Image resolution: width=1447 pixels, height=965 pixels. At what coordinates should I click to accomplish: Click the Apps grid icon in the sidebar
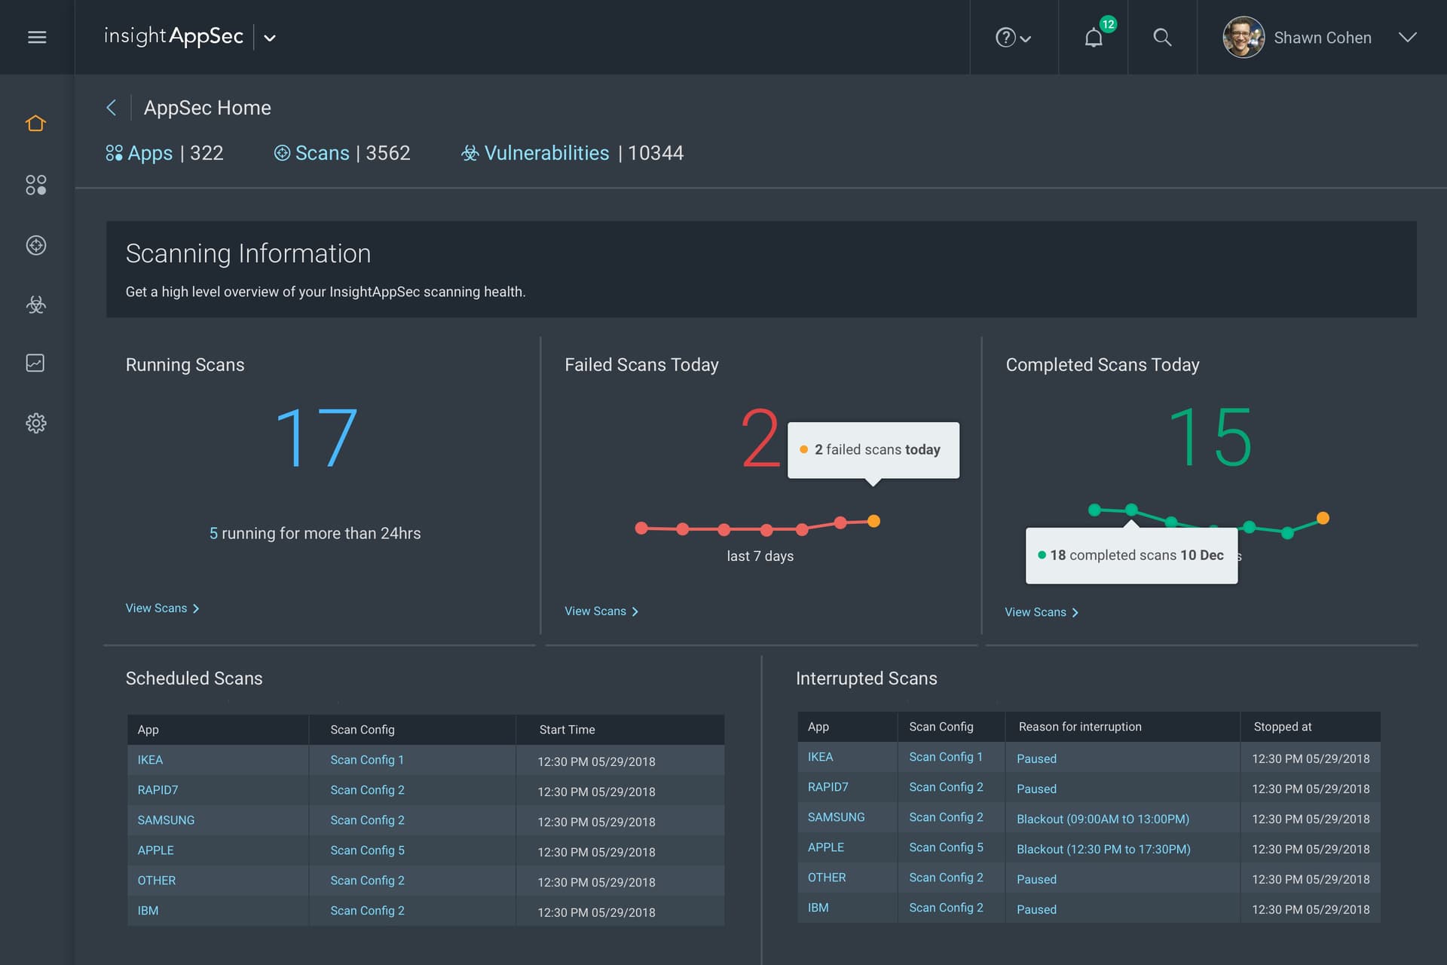35,184
